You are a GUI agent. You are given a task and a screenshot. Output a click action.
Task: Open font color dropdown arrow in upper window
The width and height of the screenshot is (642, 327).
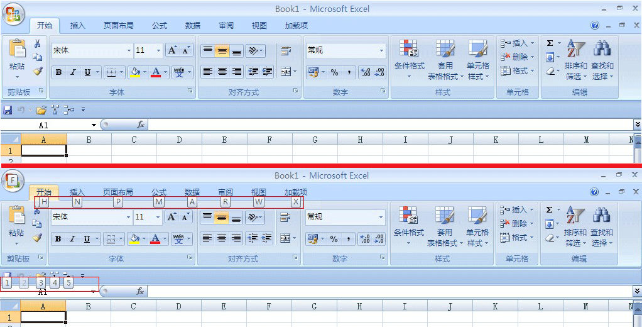coord(165,72)
